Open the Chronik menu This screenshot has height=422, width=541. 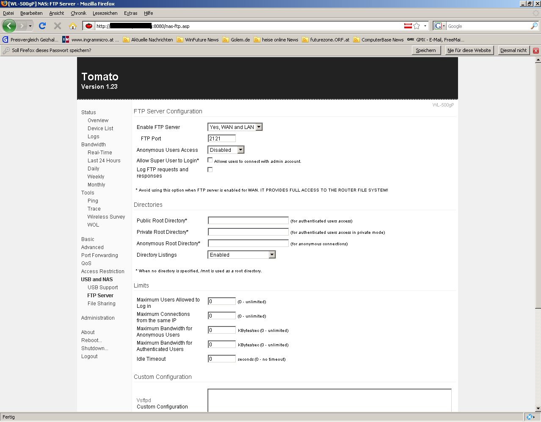(x=78, y=13)
